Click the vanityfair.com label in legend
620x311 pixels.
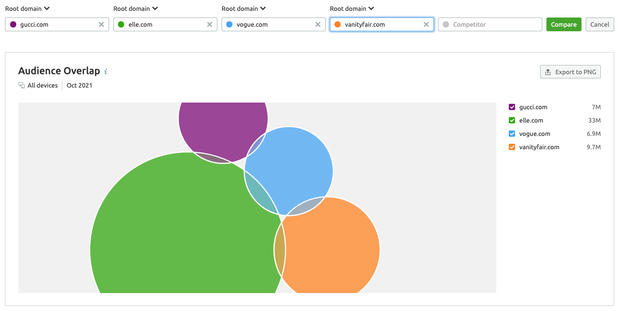pos(539,147)
